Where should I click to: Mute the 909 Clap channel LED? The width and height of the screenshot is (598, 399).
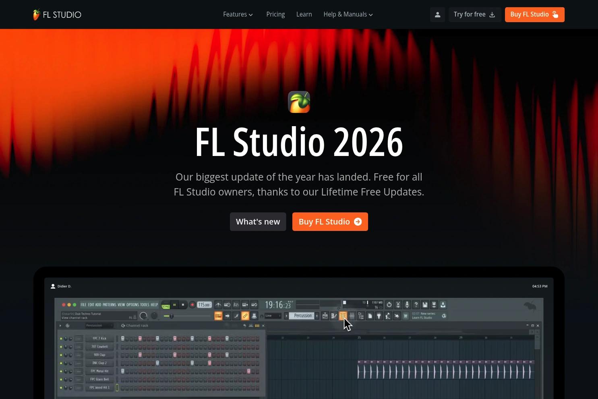pos(61,355)
